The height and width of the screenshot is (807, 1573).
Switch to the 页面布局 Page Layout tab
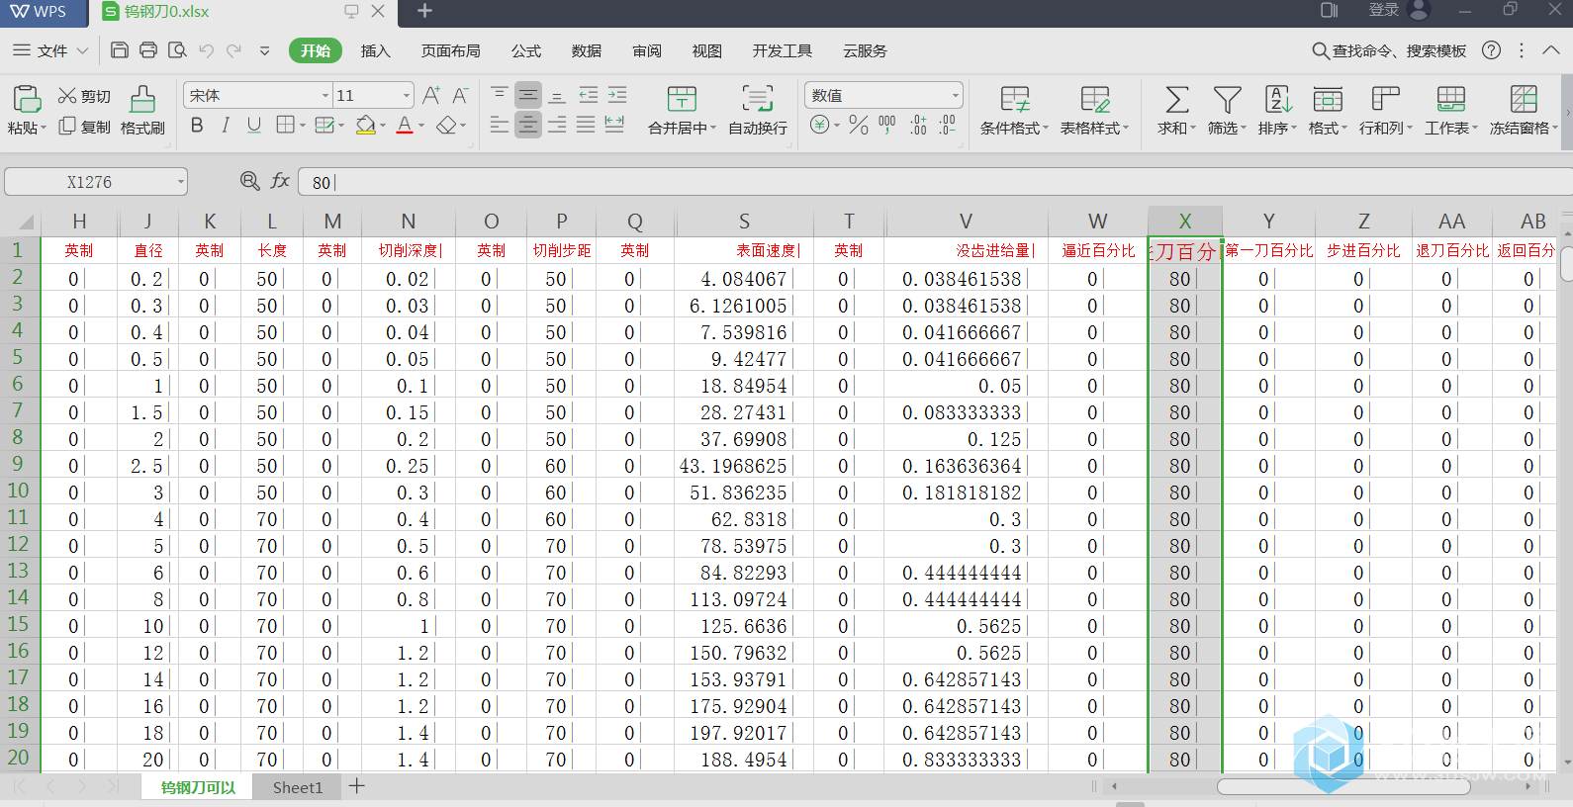(451, 50)
